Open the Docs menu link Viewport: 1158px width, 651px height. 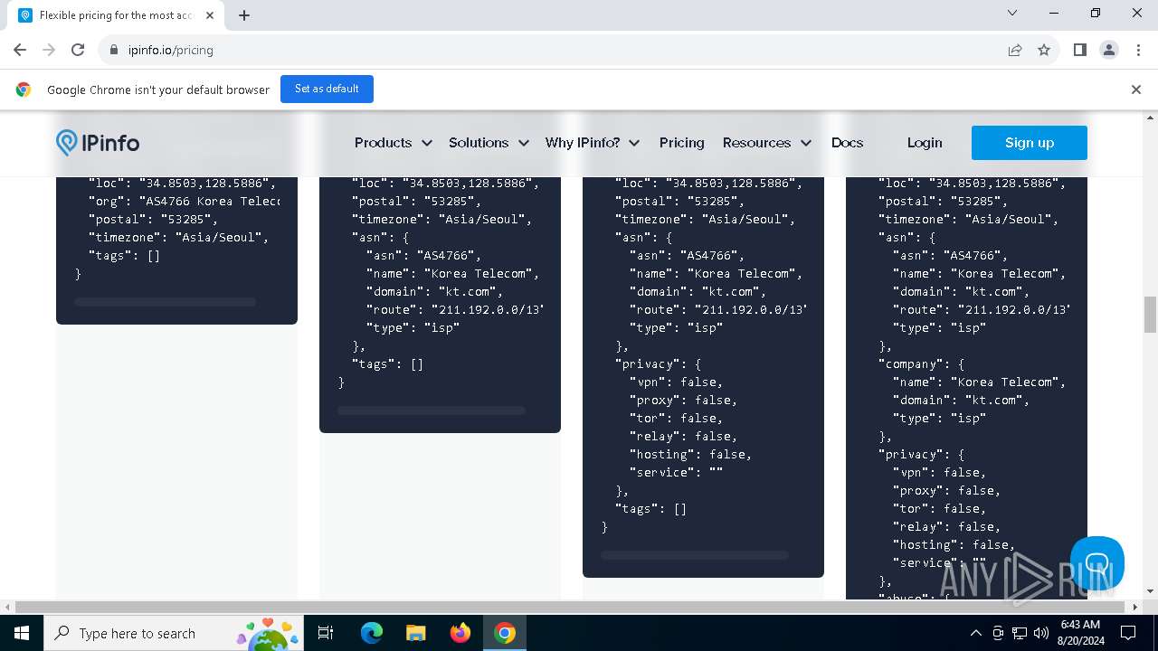847,143
